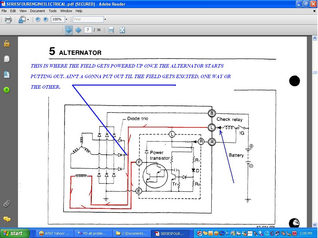Click the Windows Start button

(15, 233)
